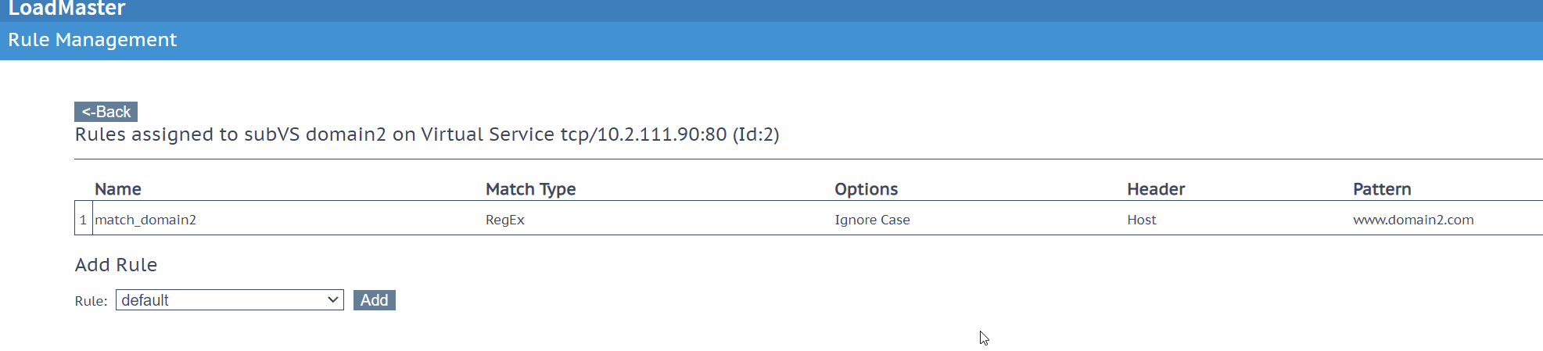The width and height of the screenshot is (1543, 351).
Task: Click the LoadMaster title in top bar
Action: [x=66, y=9]
